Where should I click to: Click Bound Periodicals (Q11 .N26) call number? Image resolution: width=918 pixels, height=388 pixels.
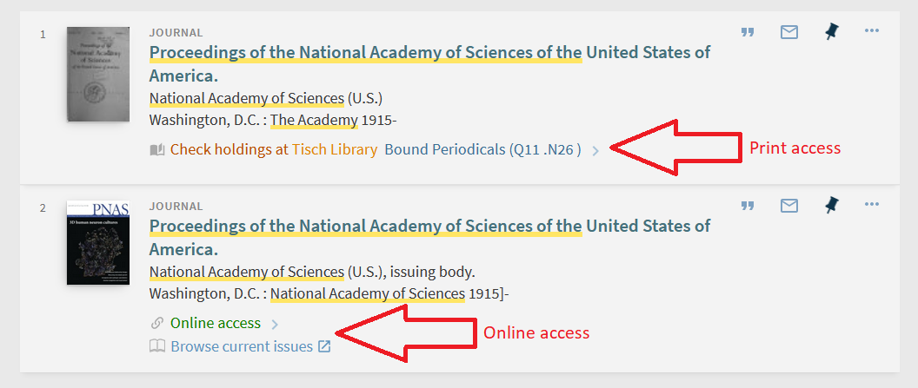tap(482, 149)
